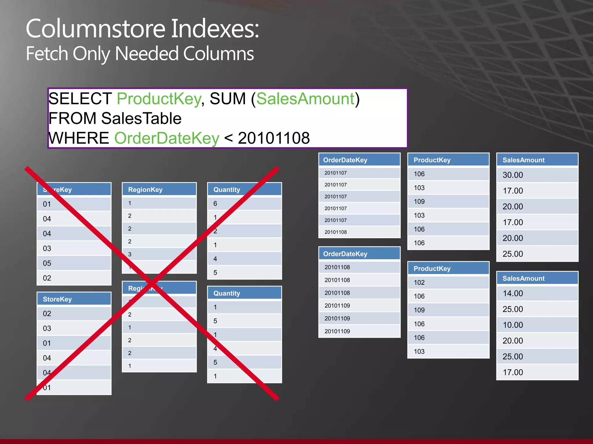This screenshot has width=593, height=444.
Task: Click the "Fetch Only Needed Columns" subtitle
Action: tap(140, 53)
